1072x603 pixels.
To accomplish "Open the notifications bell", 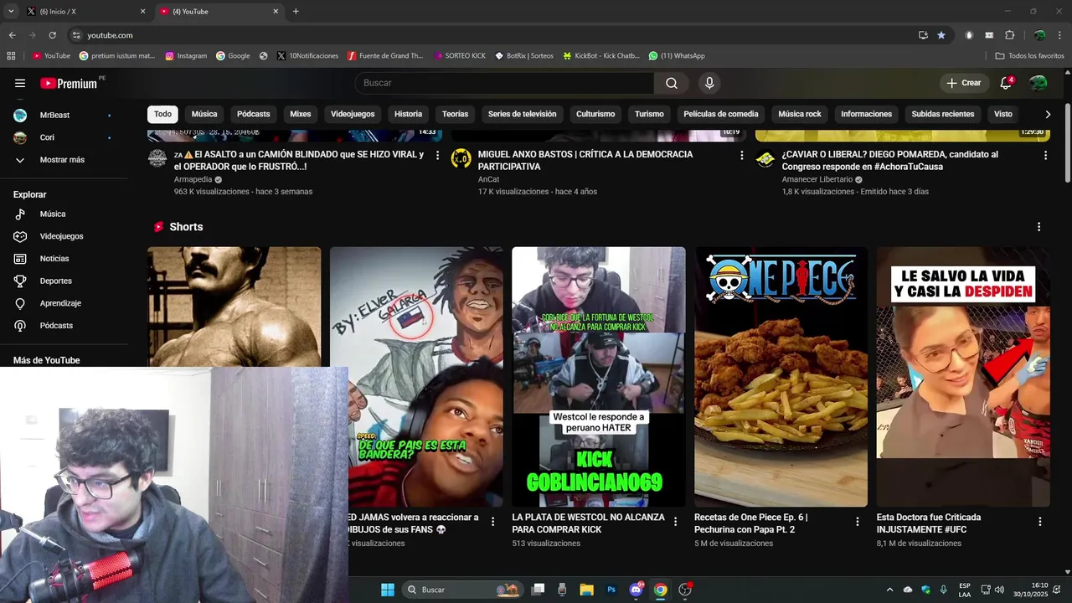I will [x=1006, y=83].
